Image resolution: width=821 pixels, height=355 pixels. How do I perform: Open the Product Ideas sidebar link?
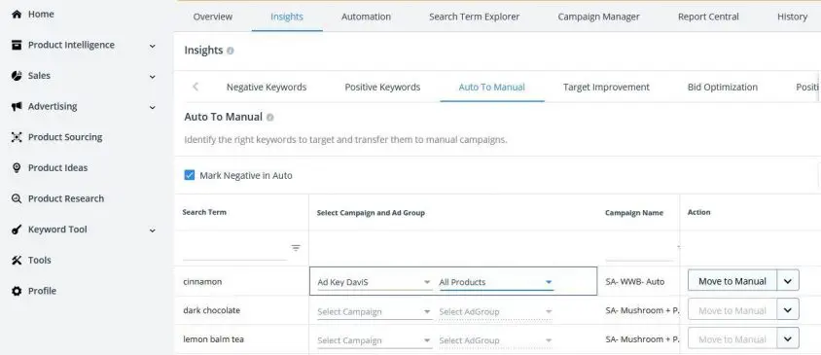pyautogui.click(x=57, y=168)
